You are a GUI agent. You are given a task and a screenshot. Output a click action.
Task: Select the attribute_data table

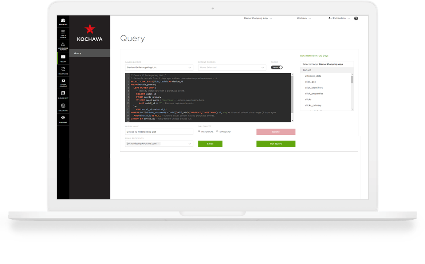click(x=313, y=76)
